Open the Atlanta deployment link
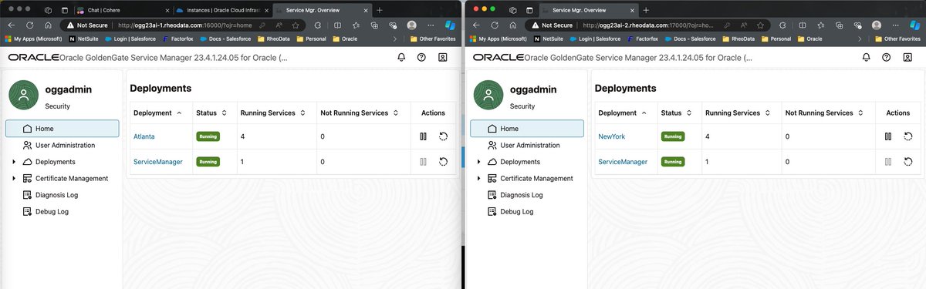This screenshot has width=926, height=289. (144, 136)
